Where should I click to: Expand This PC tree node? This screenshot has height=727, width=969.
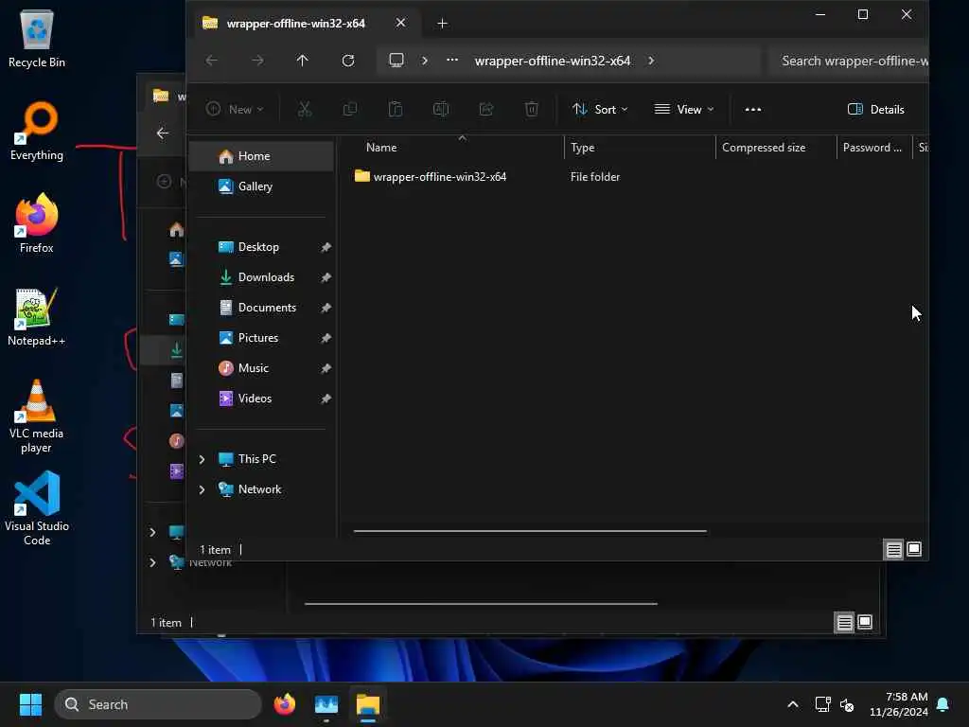202,459
